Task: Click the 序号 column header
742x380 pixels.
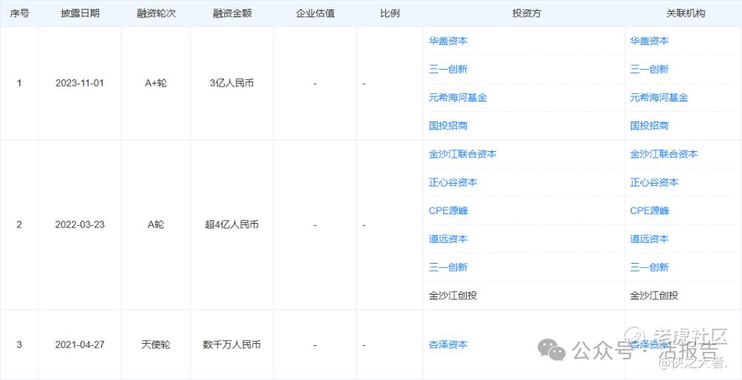Action: click(x=19, y=13)
